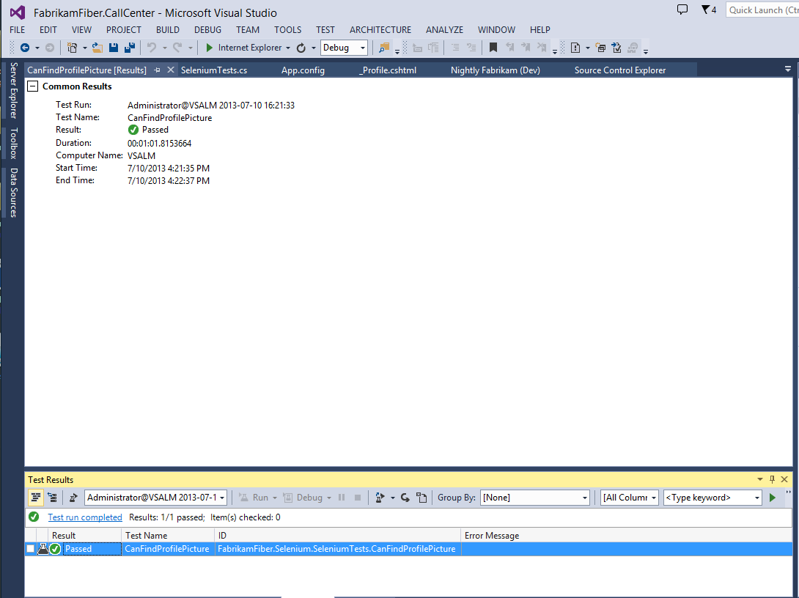Viewport: 799px width, 598px height.
Task: Pin the Test Results panel
Action: (772, 479)
